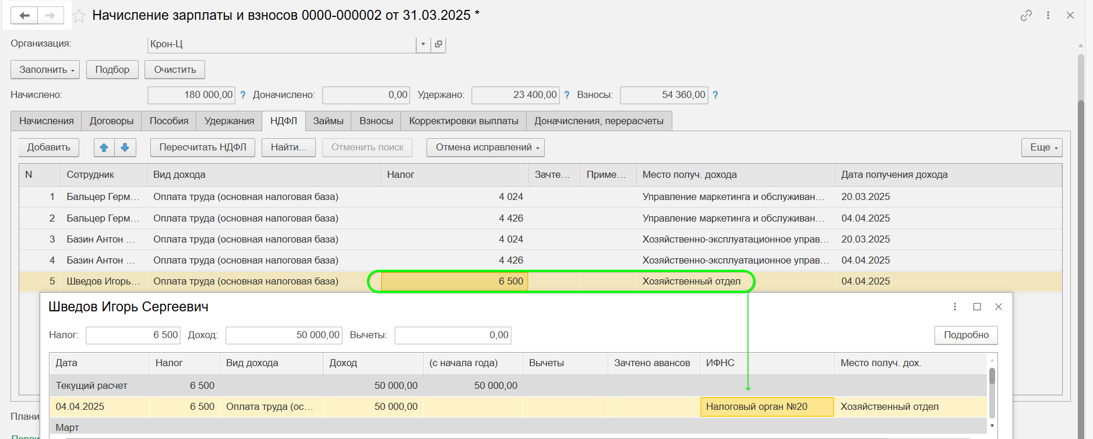The height and width of the screenshot is (439, 1093).
Task: Go forward with the right arrow button
Action: (51, 16)
